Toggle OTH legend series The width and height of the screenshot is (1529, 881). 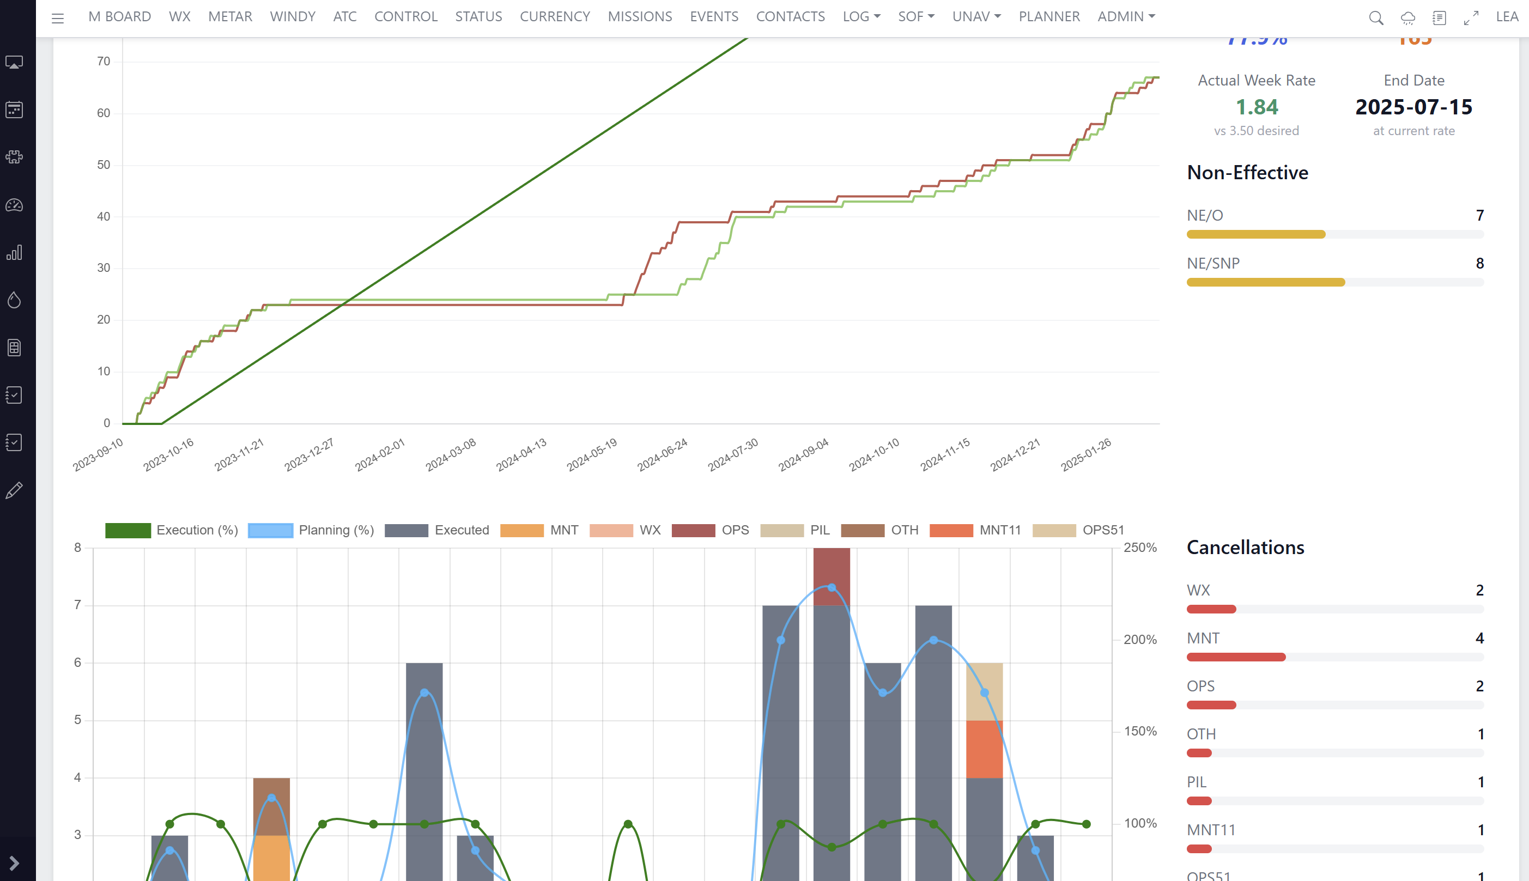[880, 531]
